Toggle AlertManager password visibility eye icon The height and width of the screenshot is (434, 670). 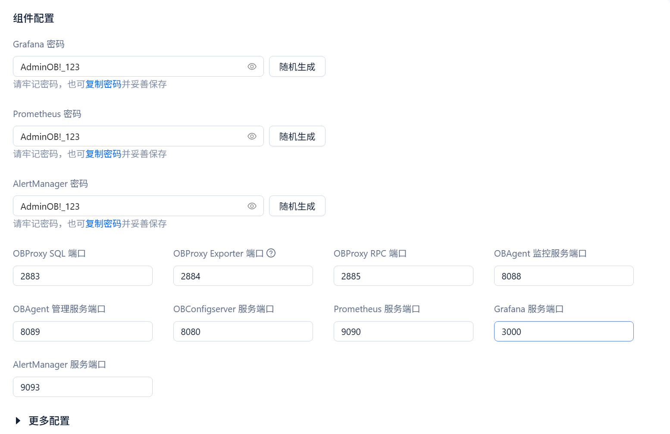tap(252, 206)
